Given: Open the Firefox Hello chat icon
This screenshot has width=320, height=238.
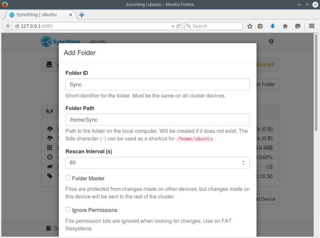Looking at the screenshot, I should click(x=297, y=26).
